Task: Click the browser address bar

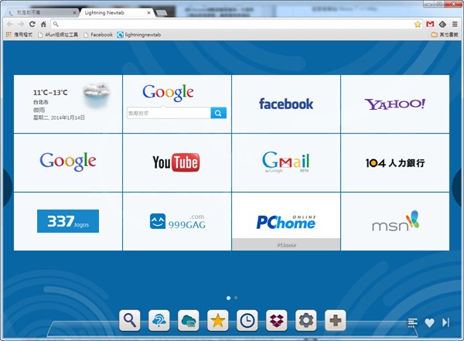Action: point(234,24)
